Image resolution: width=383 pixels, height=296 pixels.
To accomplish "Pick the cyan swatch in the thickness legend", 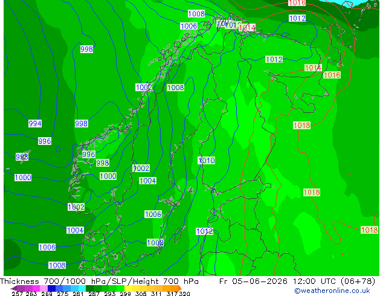I will [82, 288].
